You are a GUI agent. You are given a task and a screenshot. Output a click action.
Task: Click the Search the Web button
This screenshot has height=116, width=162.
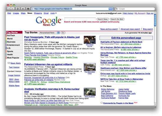(117, 19)
